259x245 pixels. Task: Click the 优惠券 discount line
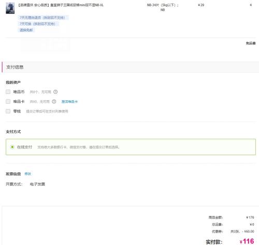(x=233, y=232)
